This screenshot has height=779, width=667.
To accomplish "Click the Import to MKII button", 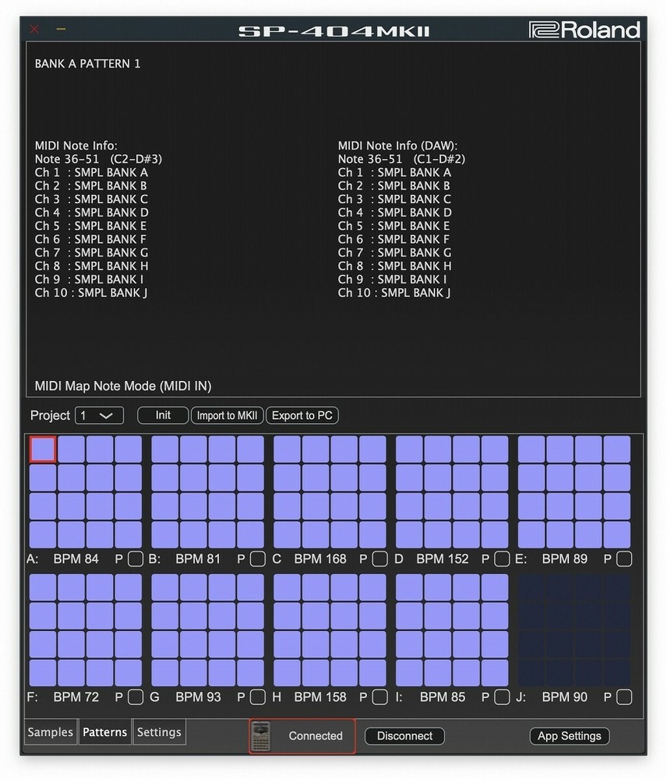I will (x=227, y=415).
